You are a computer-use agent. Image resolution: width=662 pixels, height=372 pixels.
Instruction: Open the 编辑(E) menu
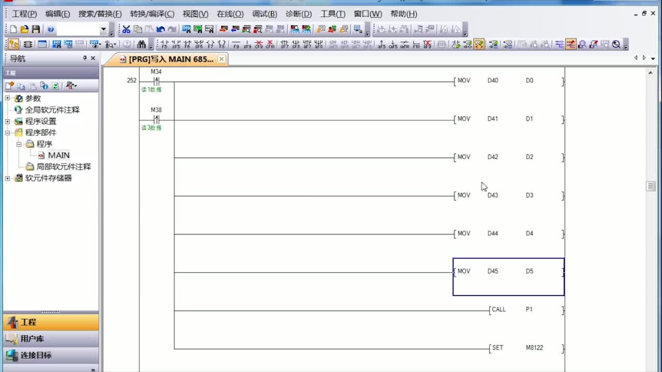click(57, 14)
